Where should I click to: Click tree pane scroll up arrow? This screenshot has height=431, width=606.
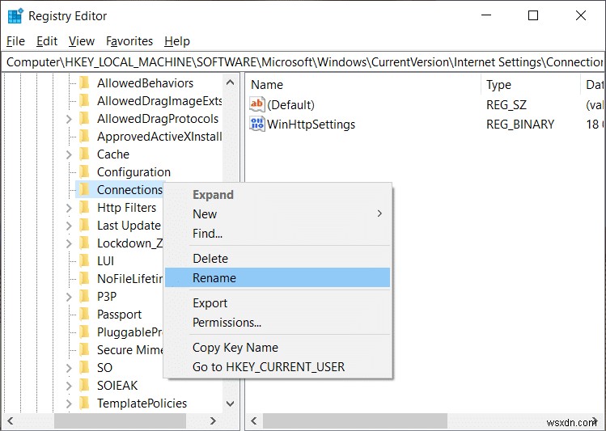tap(230, 82)
